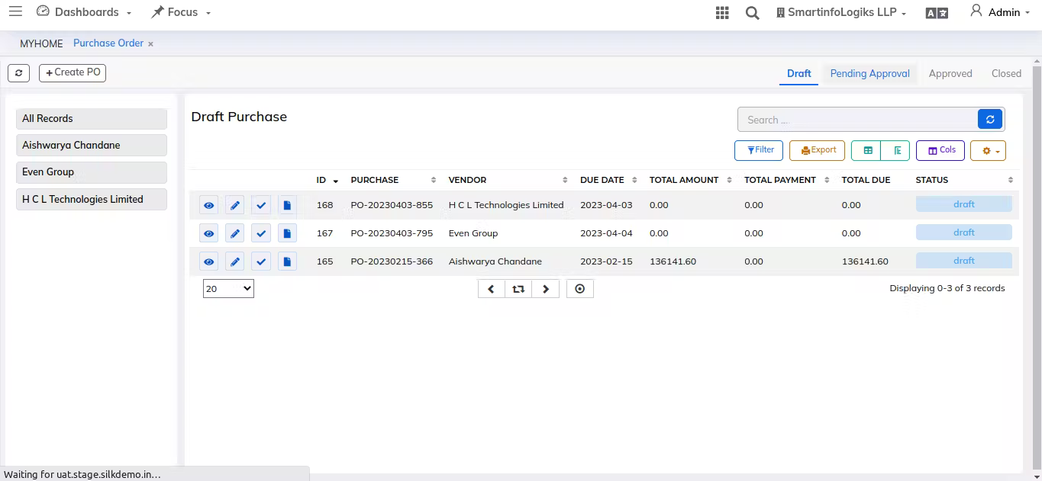The width and height of the screenshot is (1042, 481).
Task: Open the Focus dropdown menu
Action: pos(181,12)
